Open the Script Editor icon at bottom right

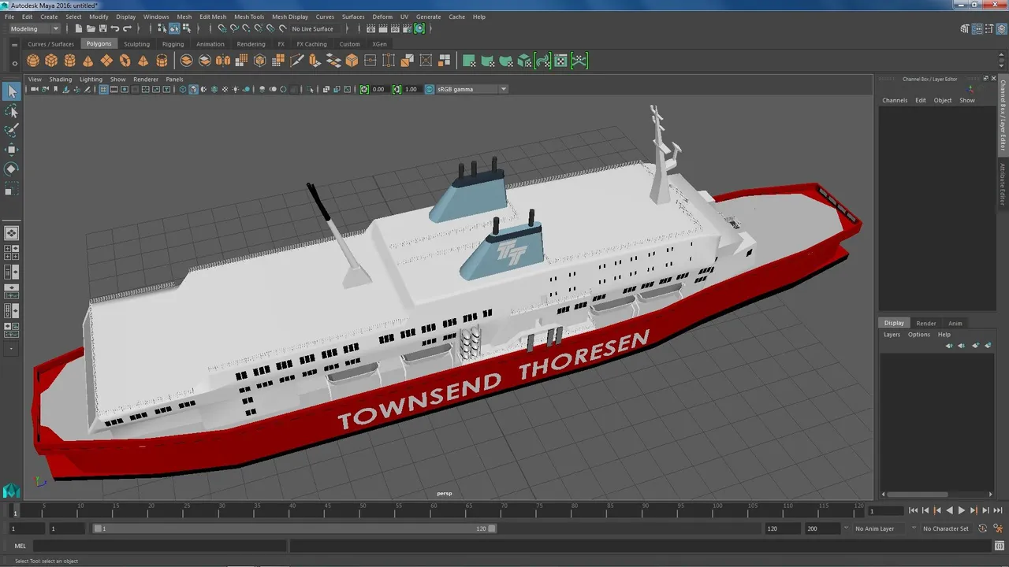click(x=998, y=546)
